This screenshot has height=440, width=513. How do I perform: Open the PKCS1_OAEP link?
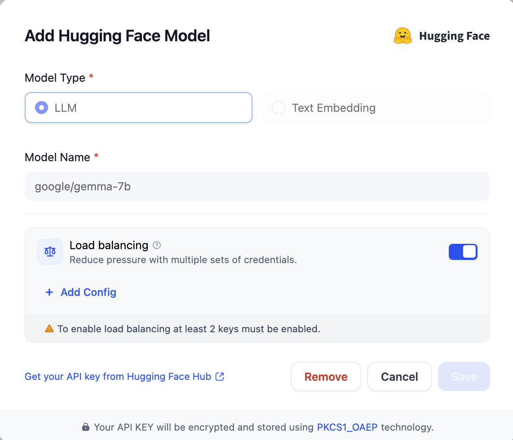[x=347, y=427]
